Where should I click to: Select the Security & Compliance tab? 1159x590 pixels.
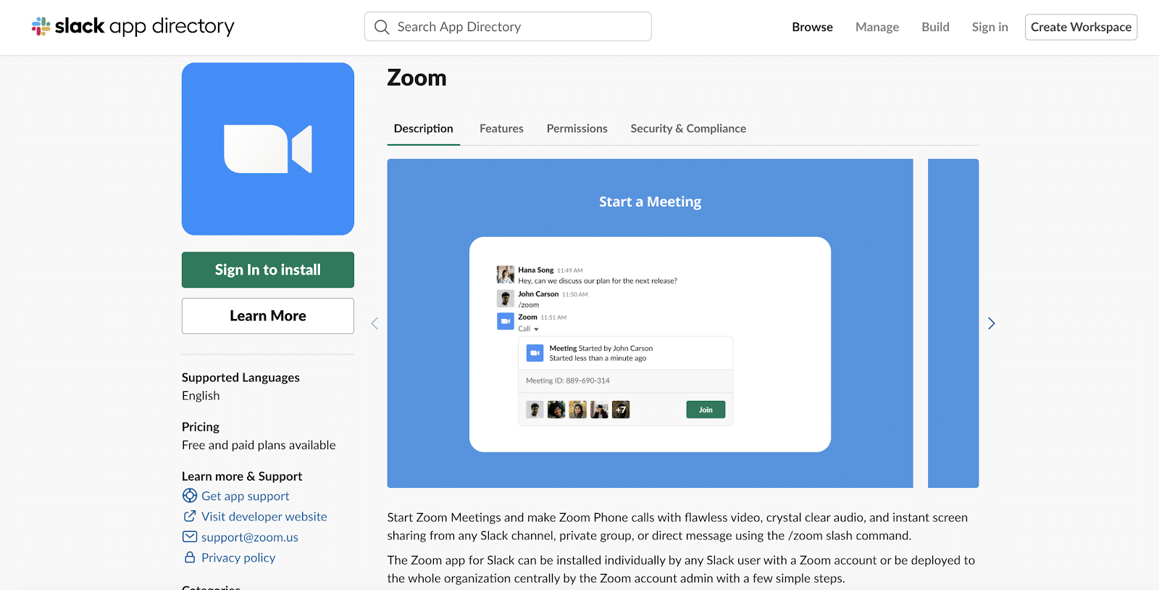click(x=688, y=128)
